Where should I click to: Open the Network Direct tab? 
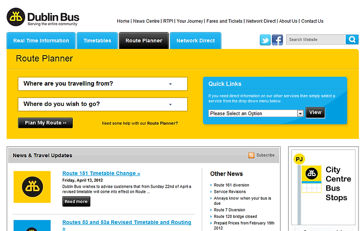tap(196, 41)
